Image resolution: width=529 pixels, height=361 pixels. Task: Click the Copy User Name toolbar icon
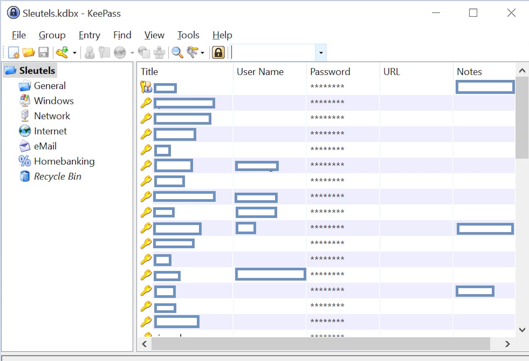pos(89,53)
